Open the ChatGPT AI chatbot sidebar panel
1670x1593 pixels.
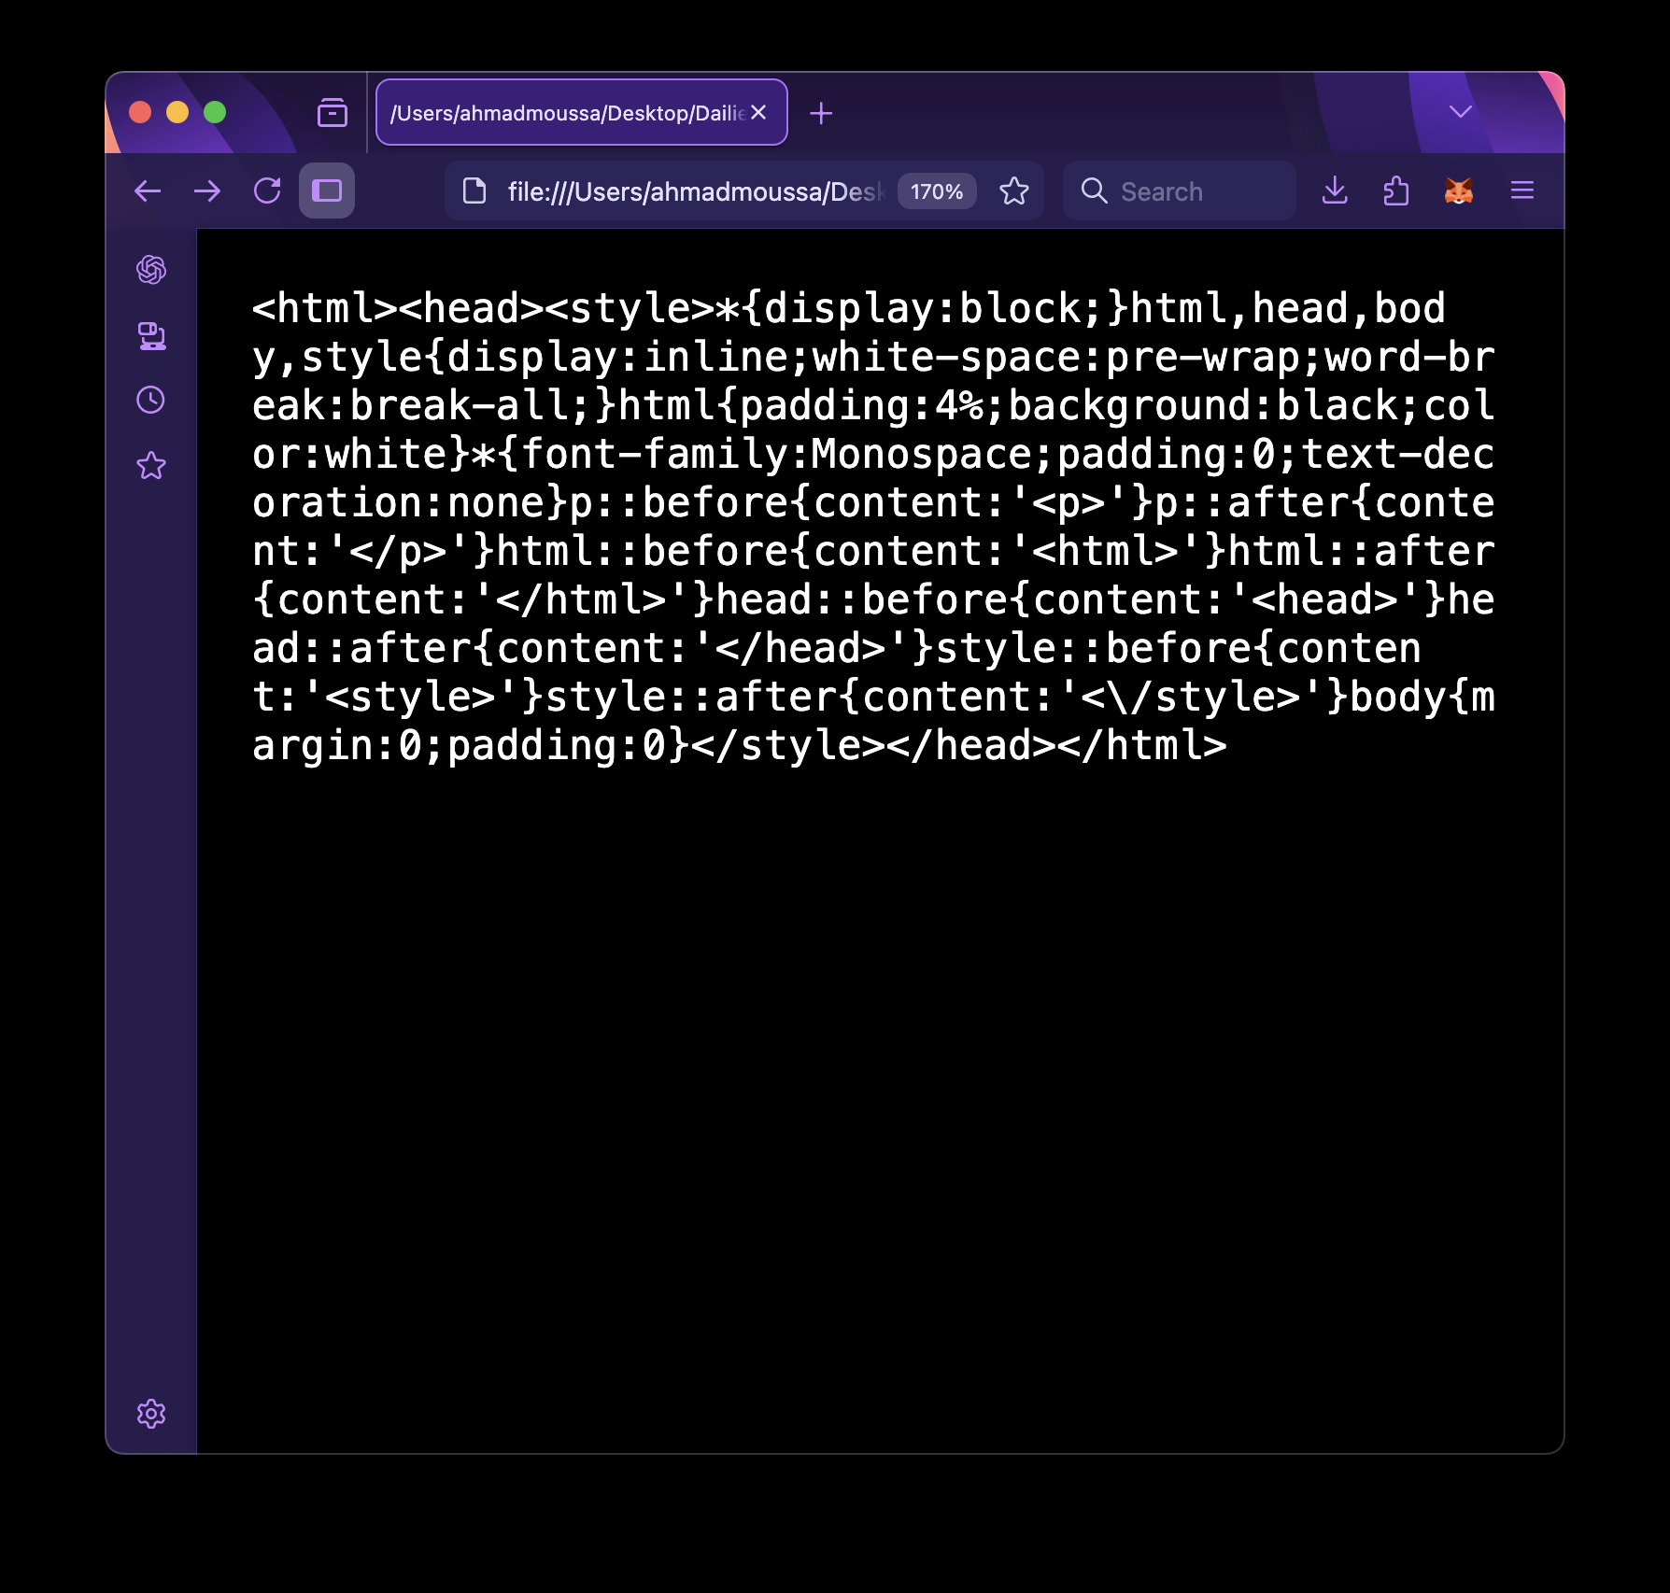151,270
